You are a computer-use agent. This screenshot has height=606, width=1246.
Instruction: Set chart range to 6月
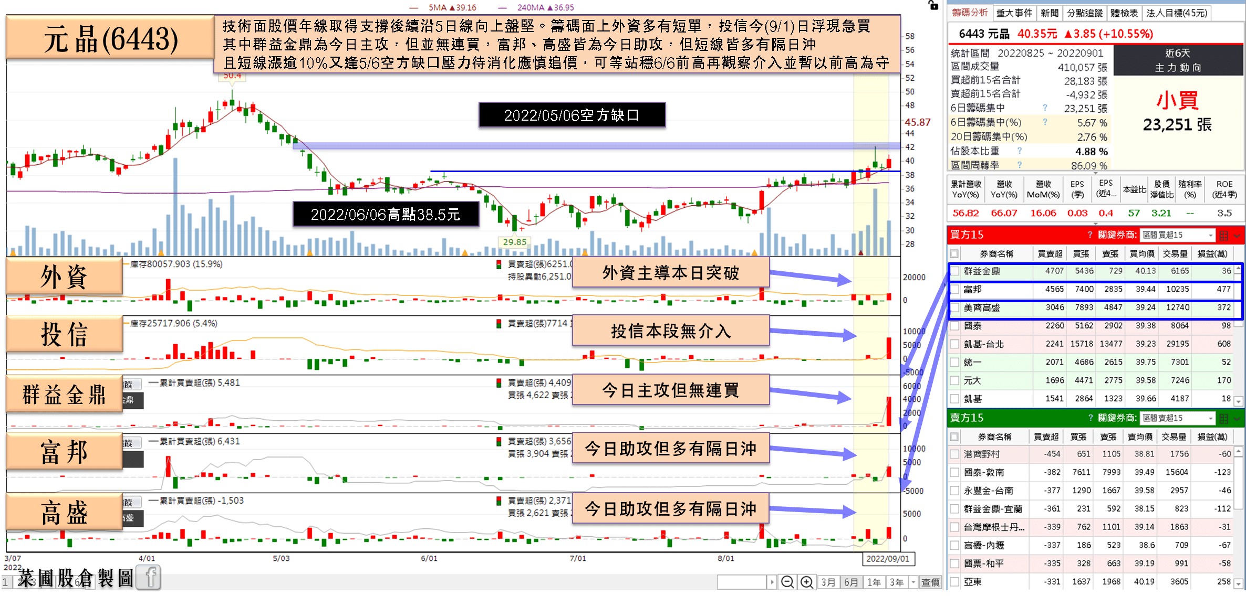851,582
